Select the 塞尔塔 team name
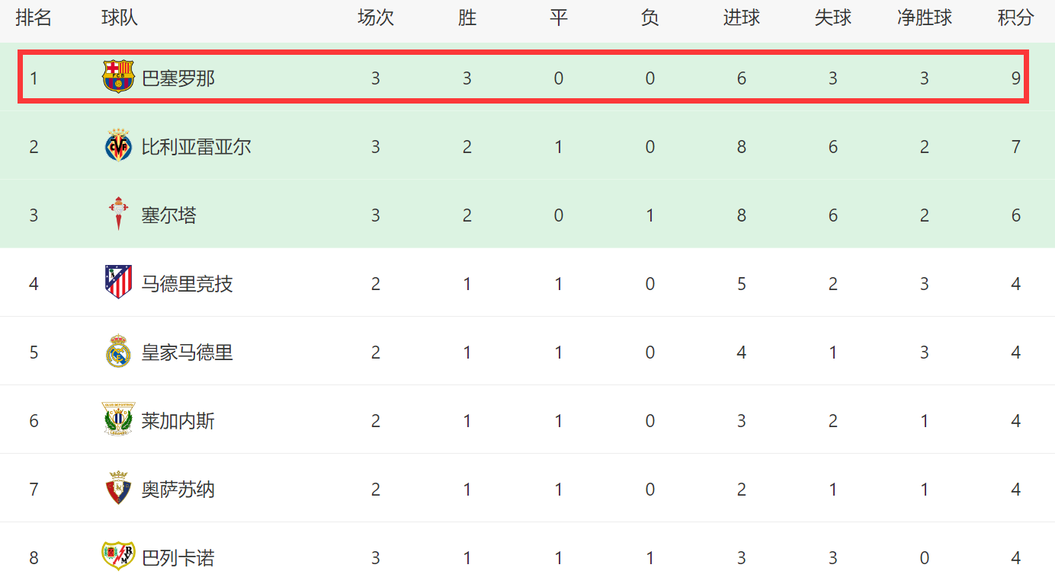This screenshot has width=1055, height=587. pyautogui.click(x=169, y=215)
